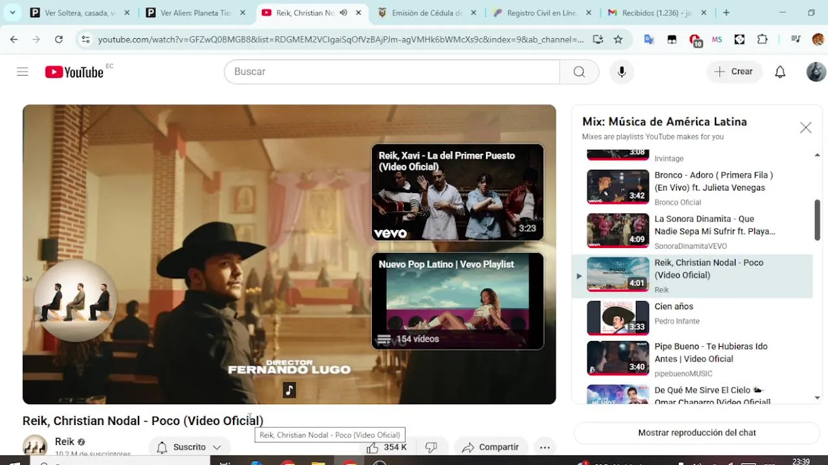828x465 pixels.
Task: Click Mostrar reproducción del chat button
Action: pyautogui.click(x=697, y=433)
